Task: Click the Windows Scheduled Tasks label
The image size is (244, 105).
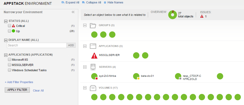Action: [x=29, y=70]
